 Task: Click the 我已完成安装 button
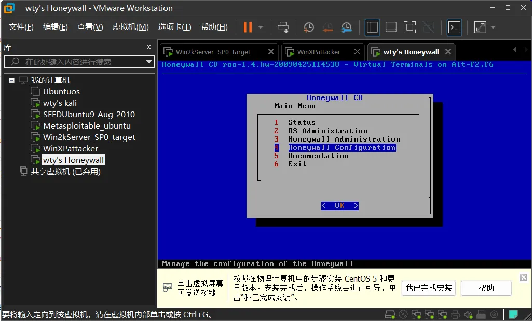click(429, 288)
